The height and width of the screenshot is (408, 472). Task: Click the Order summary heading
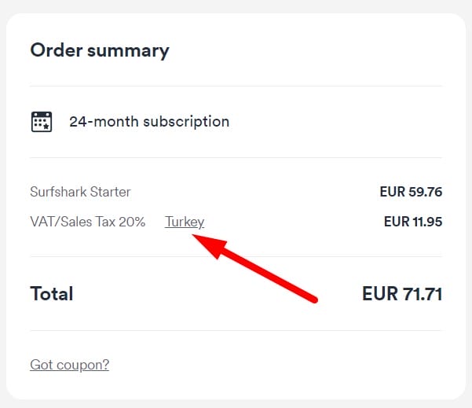pos(99,51)
